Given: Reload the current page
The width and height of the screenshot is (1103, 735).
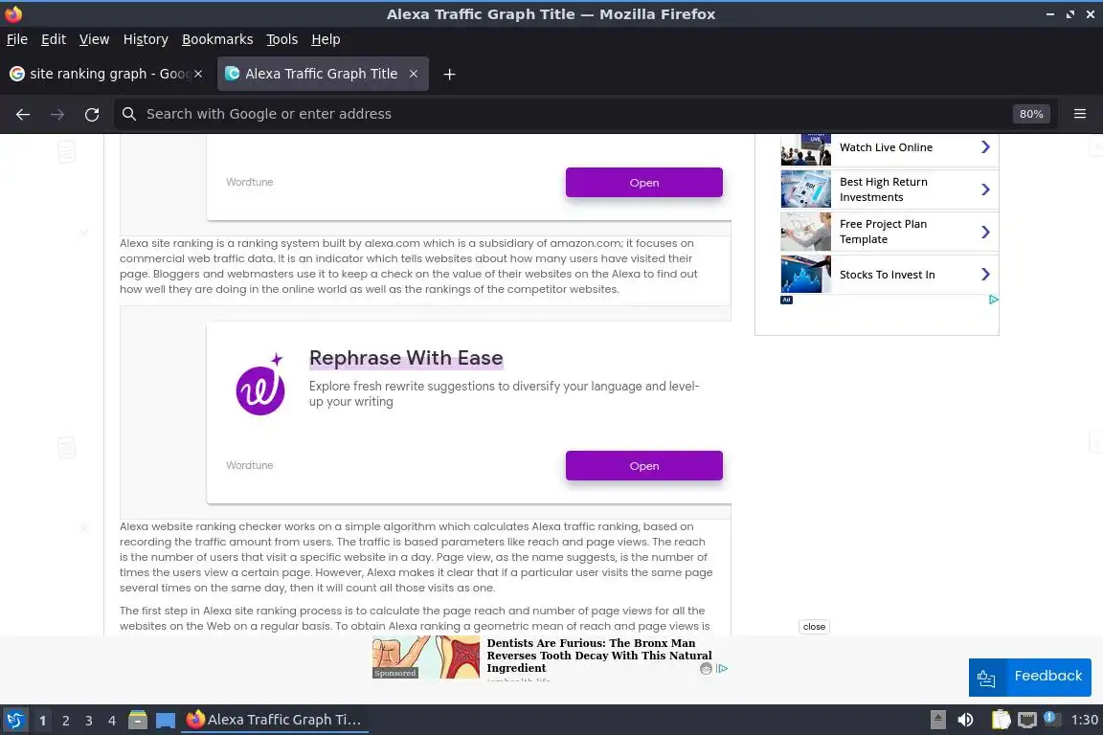Looking at the screenshot, I should pyautogui.click(x=92, y=114).
